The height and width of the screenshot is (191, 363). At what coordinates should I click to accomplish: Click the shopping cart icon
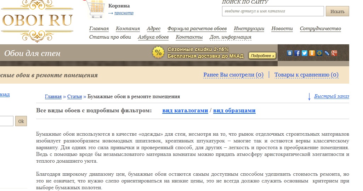(x=96, y=9)
